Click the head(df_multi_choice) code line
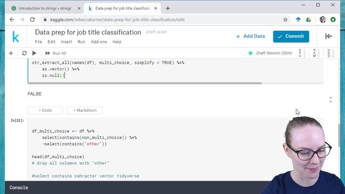Viewport: 345px width, 194px height. click(x=58, y=157)
